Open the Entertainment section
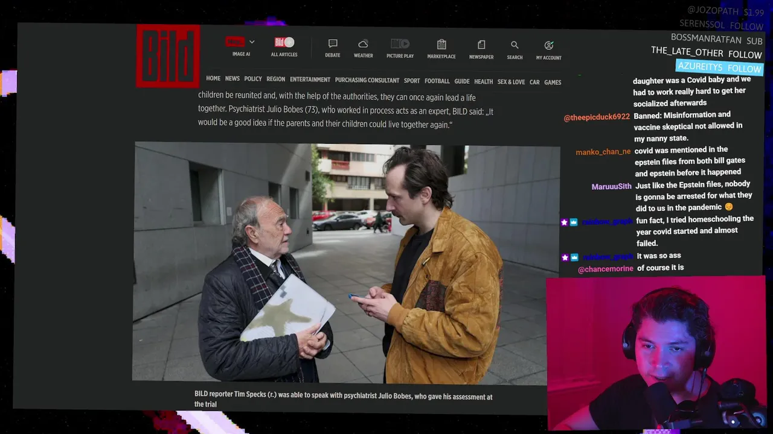 (310, 80)
